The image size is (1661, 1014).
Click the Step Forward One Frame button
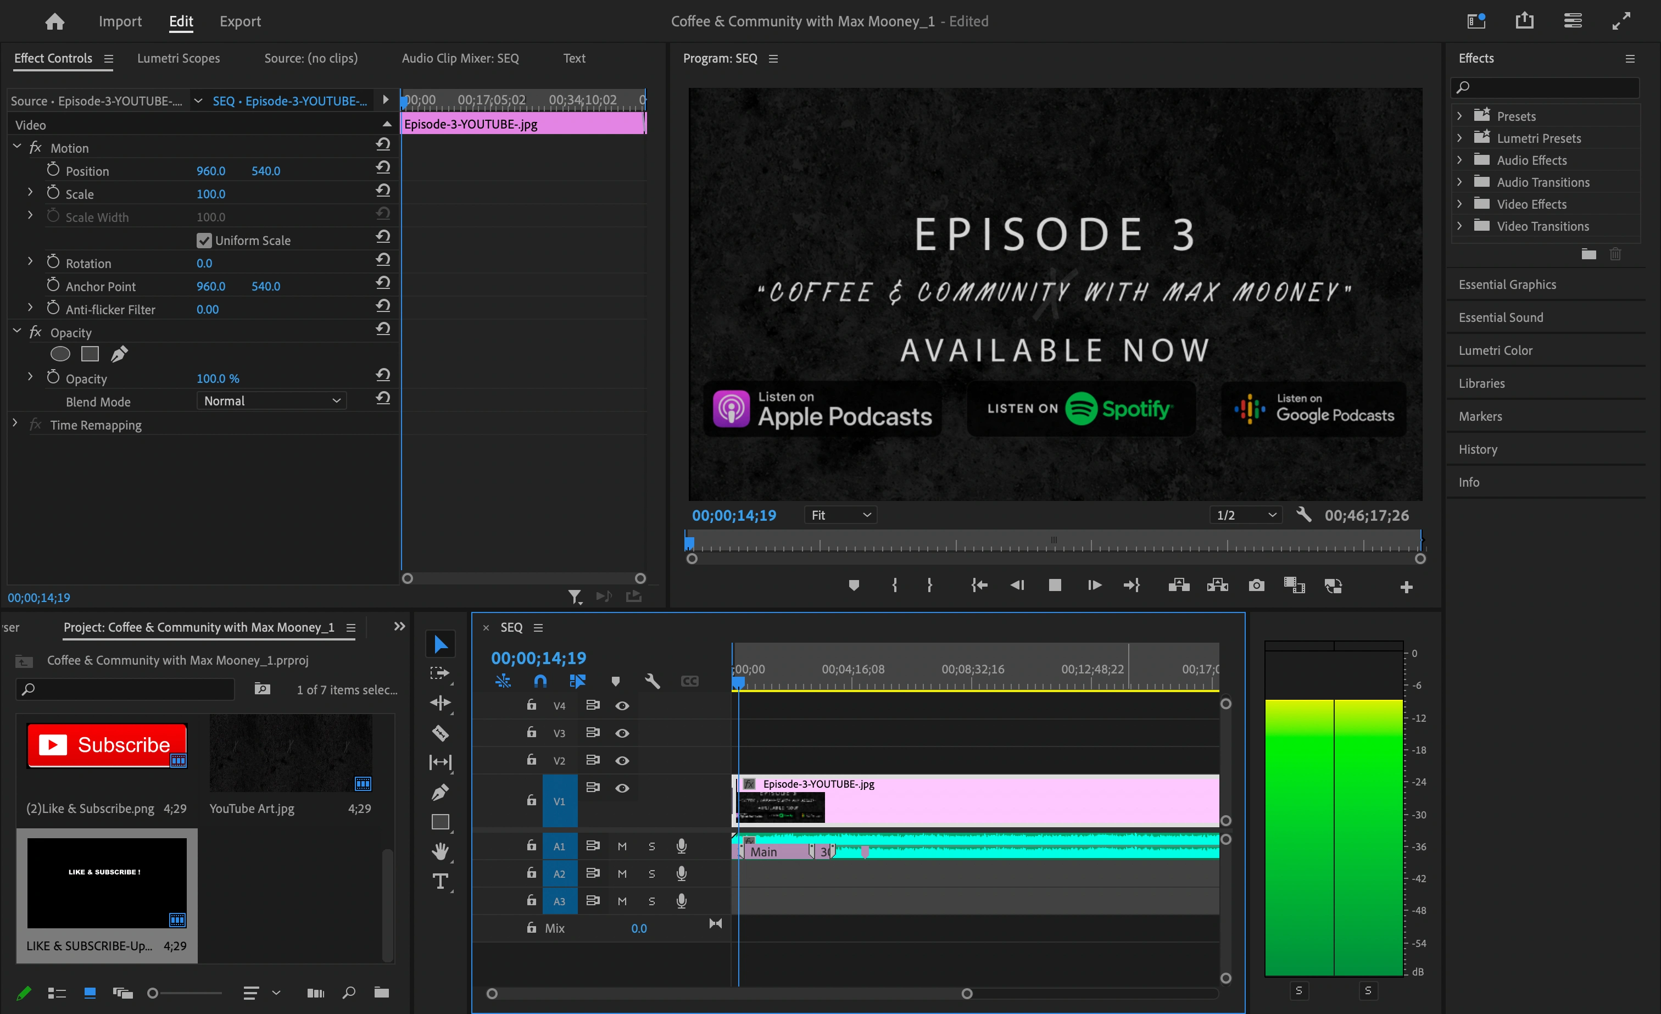pyautogui.click(x=1094, y=585)
